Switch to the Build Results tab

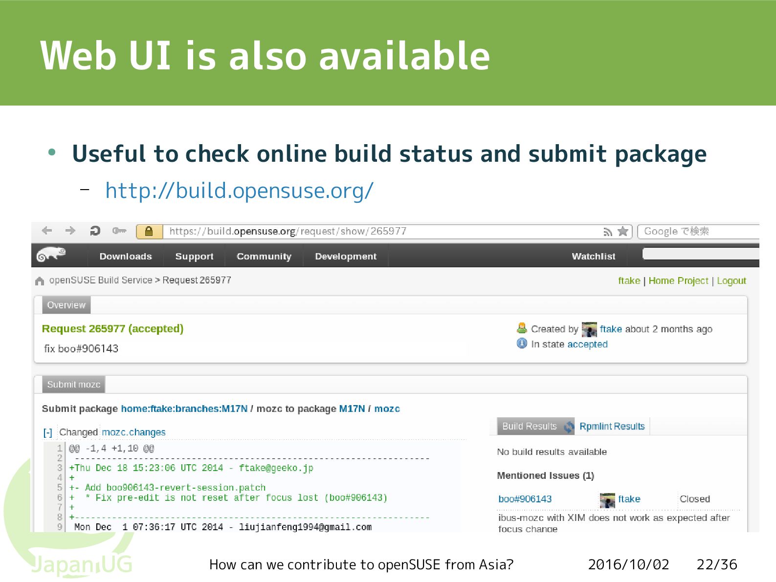click(529, 426)
